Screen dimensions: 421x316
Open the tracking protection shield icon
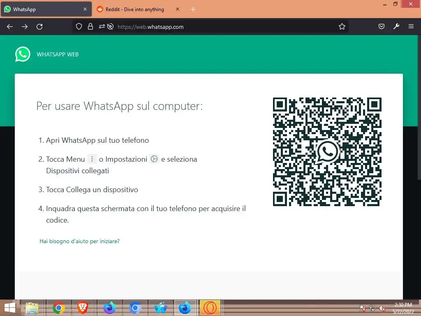click(x=79, y=27)
